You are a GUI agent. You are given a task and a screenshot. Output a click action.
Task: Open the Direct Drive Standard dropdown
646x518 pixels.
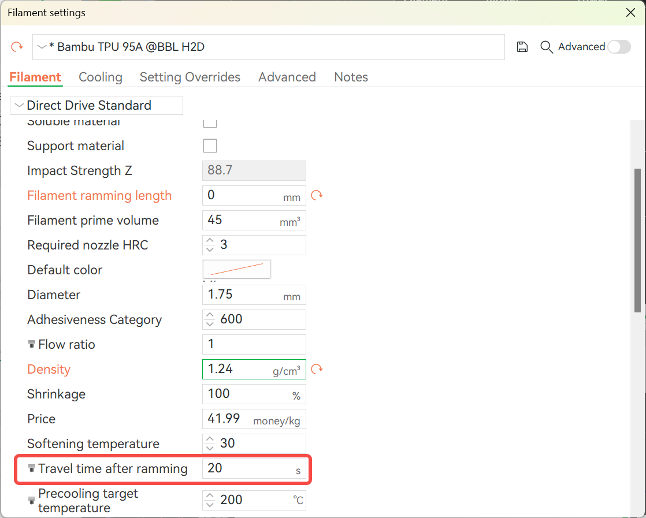(x=96, y=106)
